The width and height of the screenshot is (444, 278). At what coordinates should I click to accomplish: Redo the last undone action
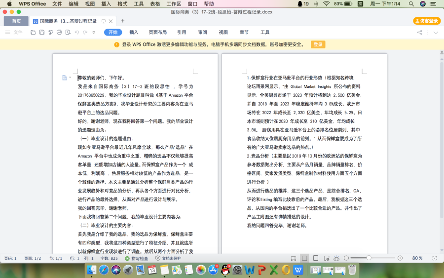coord(85,32)
